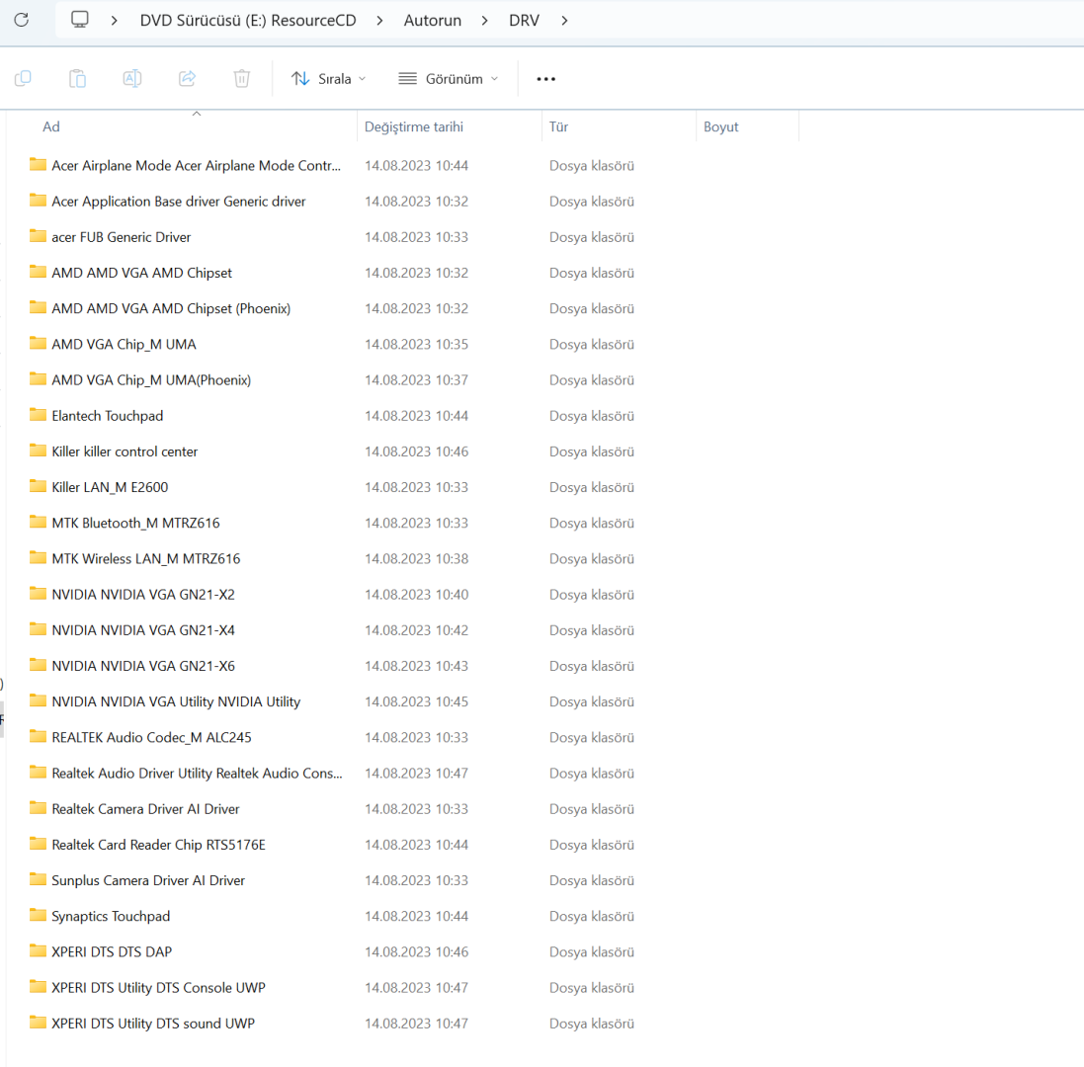Click folder icon of MTK Bluetooth_M MTRZ616
The width and height of the screenshot is (1084, 1067).
pos(38,522)
